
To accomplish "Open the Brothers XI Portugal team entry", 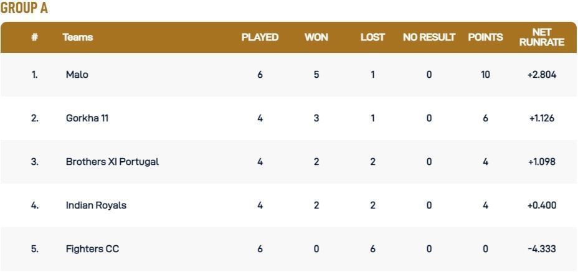I will click(x=112, y=162).
